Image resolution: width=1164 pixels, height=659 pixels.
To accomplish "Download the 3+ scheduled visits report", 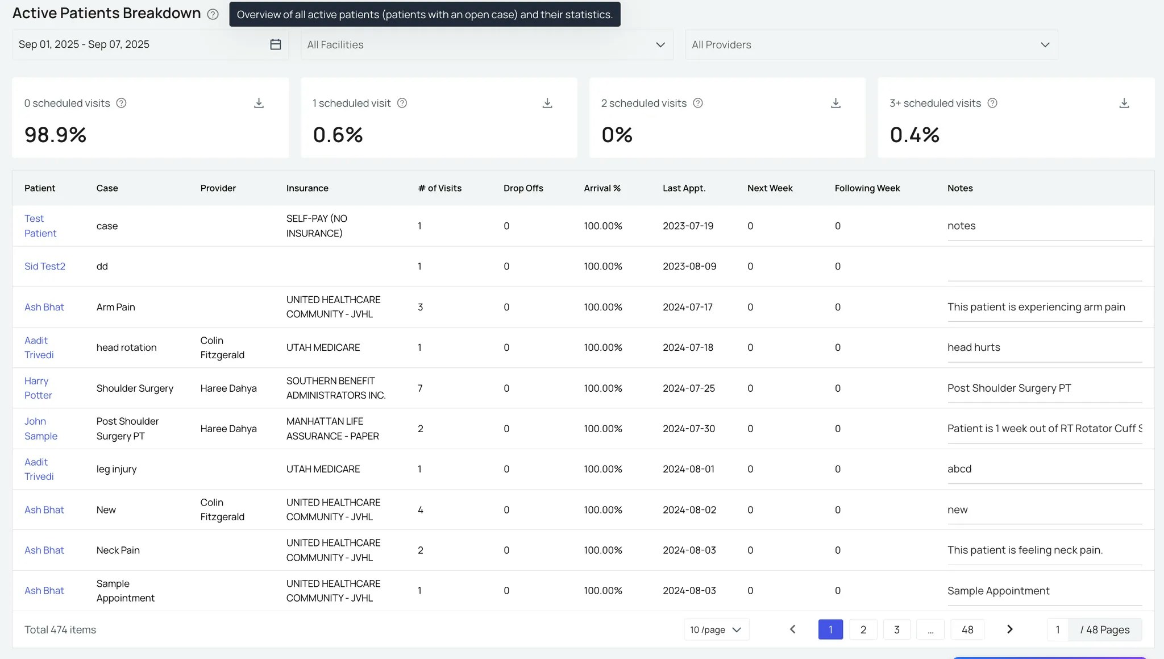I will coord(1124,103).
